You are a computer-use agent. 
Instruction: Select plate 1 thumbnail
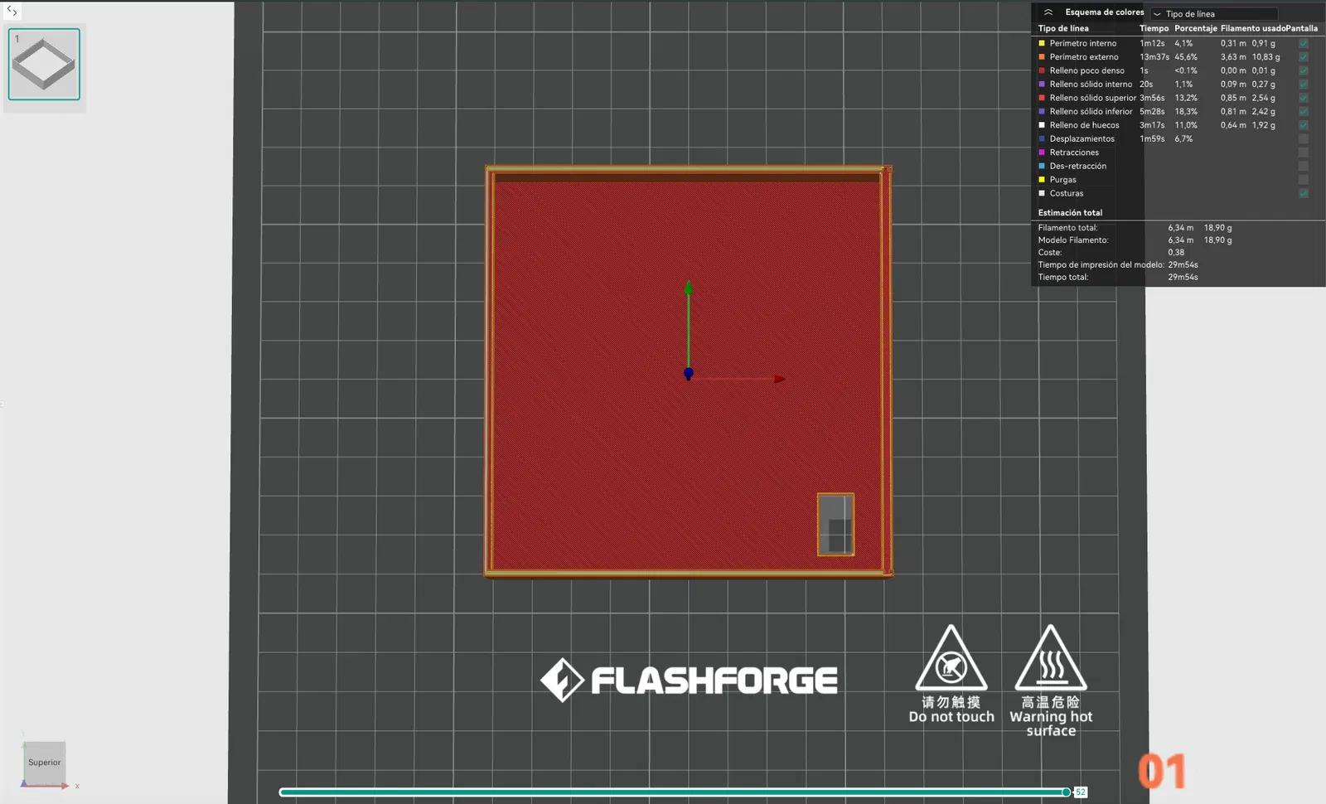pos(44,64)
